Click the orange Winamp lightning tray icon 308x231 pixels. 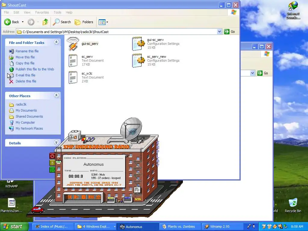click(x=275, y=226)
